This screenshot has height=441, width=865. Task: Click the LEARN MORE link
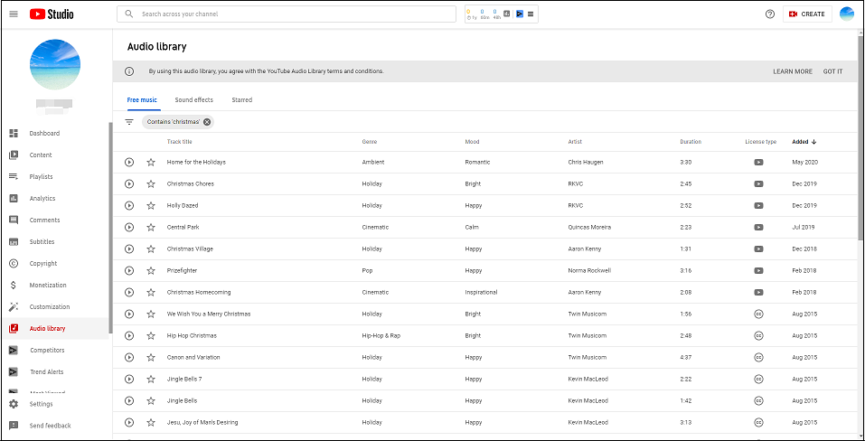tap(792, 71)
